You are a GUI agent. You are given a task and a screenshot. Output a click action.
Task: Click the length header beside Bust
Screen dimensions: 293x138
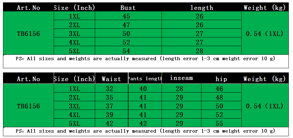(x=202, y=8)
